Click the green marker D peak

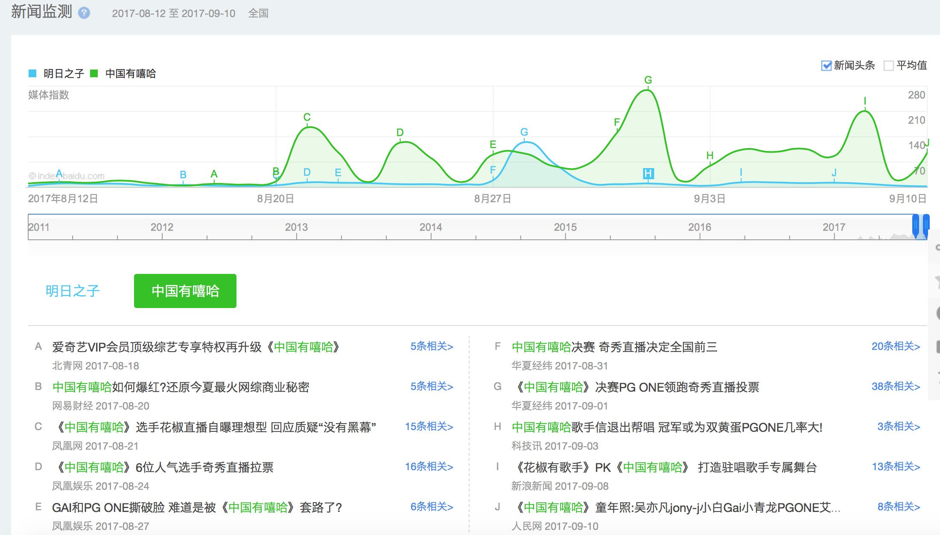tap(400, 132)
